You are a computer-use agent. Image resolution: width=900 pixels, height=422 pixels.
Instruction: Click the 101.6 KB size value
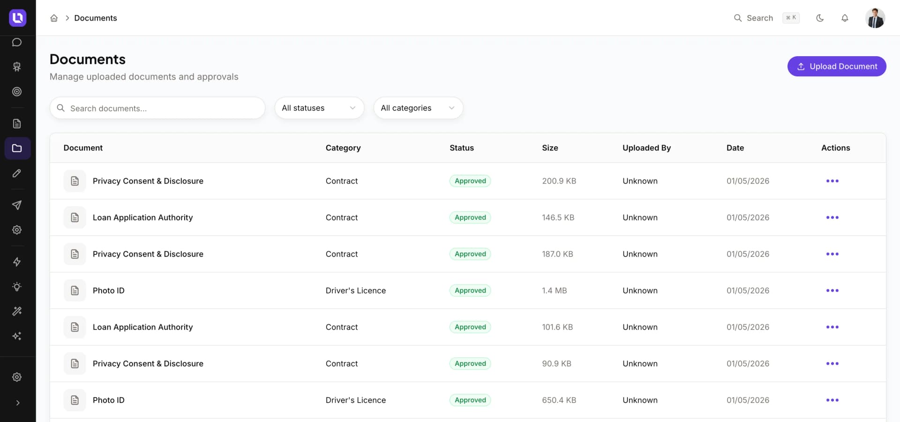[x=557, y=327]
